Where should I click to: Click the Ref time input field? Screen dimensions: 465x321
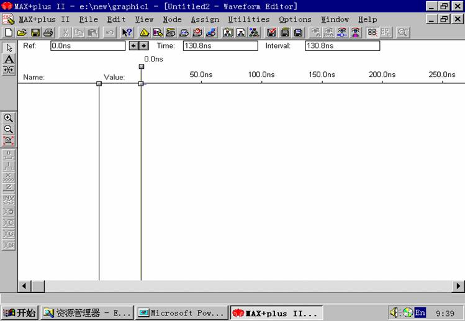coord(88,46)
